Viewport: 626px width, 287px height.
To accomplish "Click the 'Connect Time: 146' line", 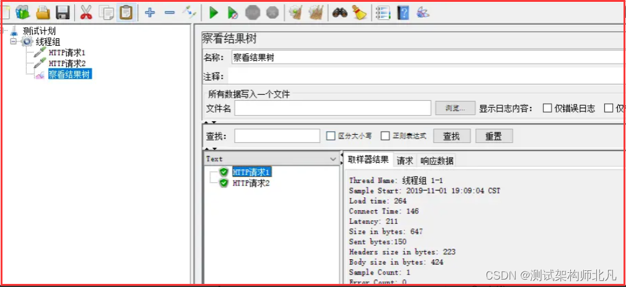I will tap(384, 212).
